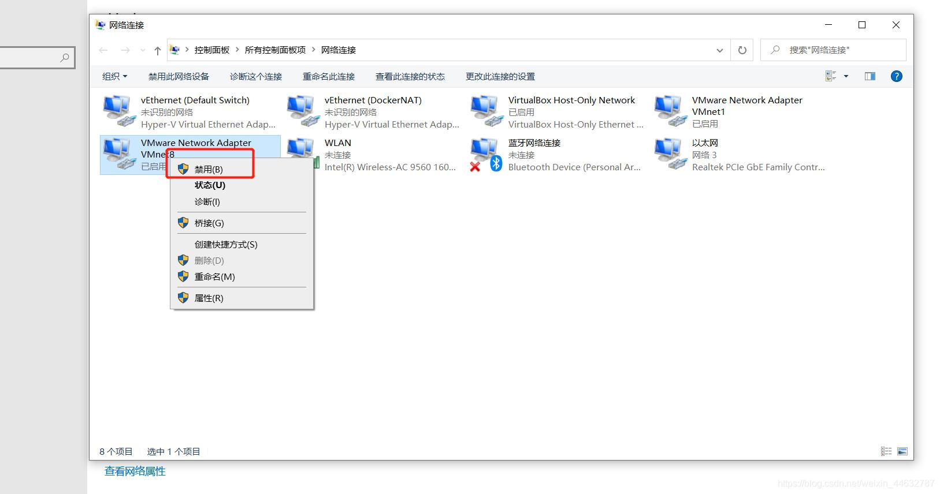Open the recent locations dropdown arrow
The image size is (940, 494).
[x=143, y=50]
